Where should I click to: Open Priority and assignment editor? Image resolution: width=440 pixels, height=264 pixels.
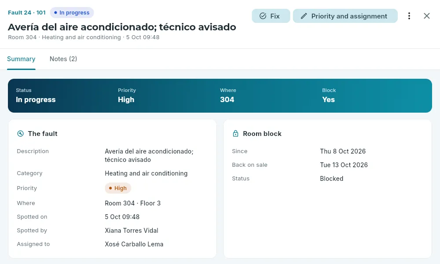coord(345,16)
